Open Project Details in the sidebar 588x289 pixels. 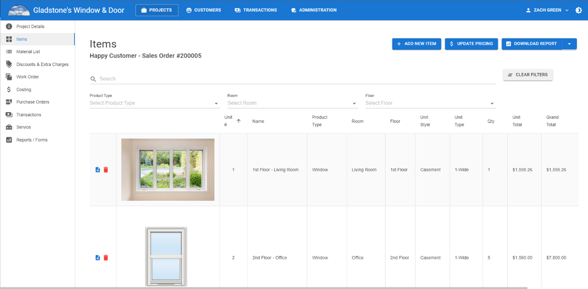(x=30, y=26)
